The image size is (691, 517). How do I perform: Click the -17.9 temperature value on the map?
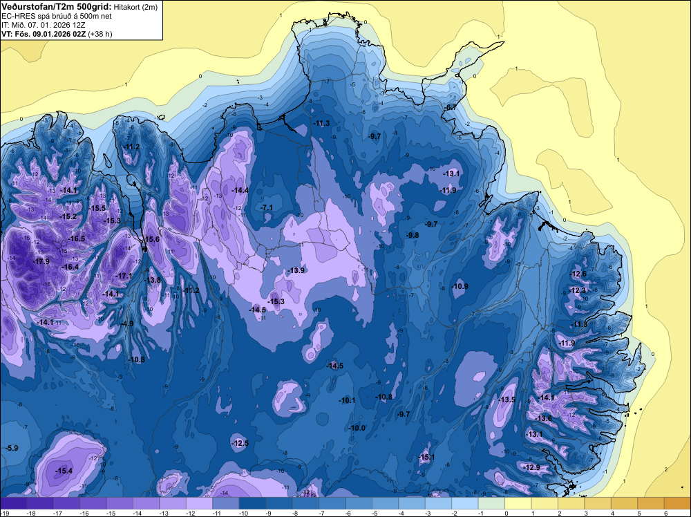click(x=41, y=261)
